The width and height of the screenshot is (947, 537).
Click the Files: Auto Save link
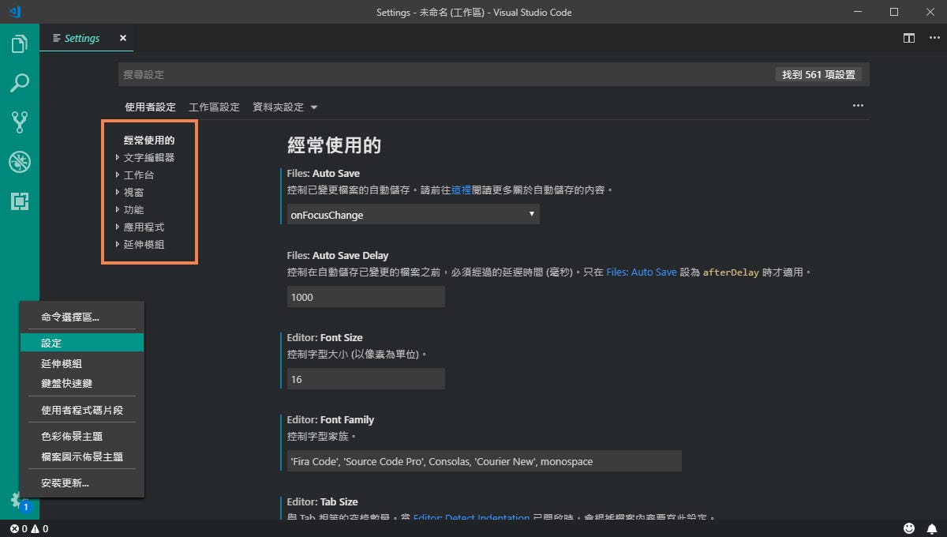point(642,272)
